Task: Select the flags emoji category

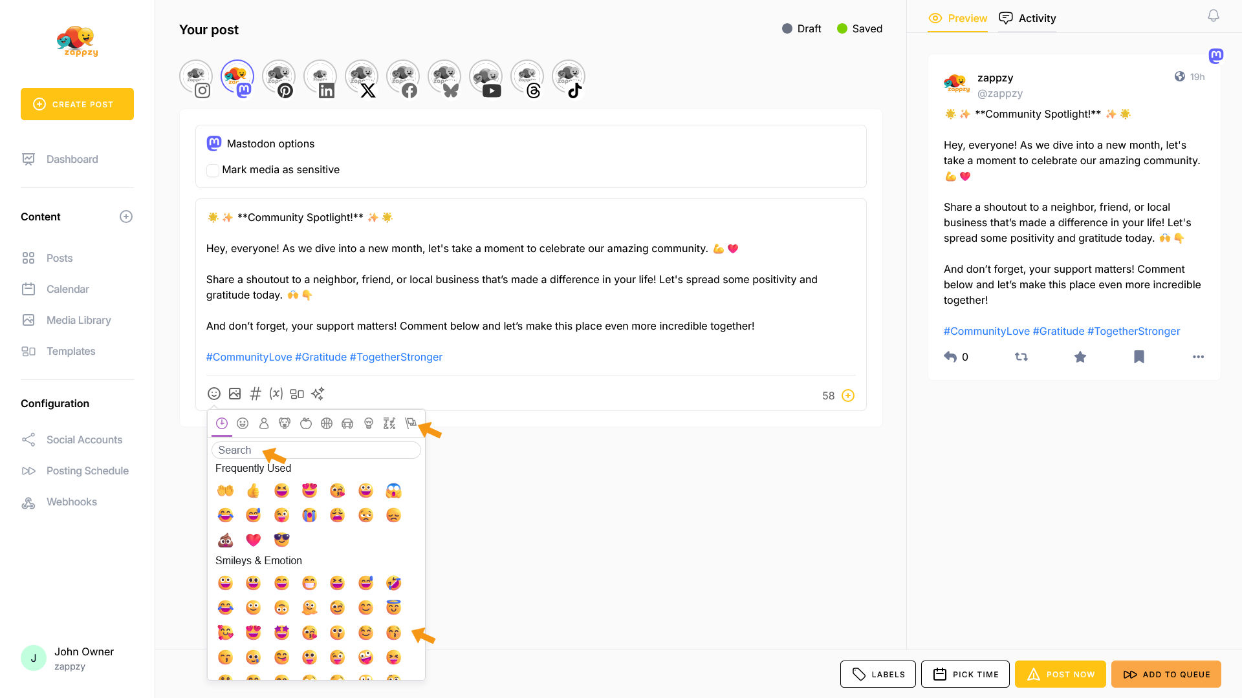Action: coord(410,423)
